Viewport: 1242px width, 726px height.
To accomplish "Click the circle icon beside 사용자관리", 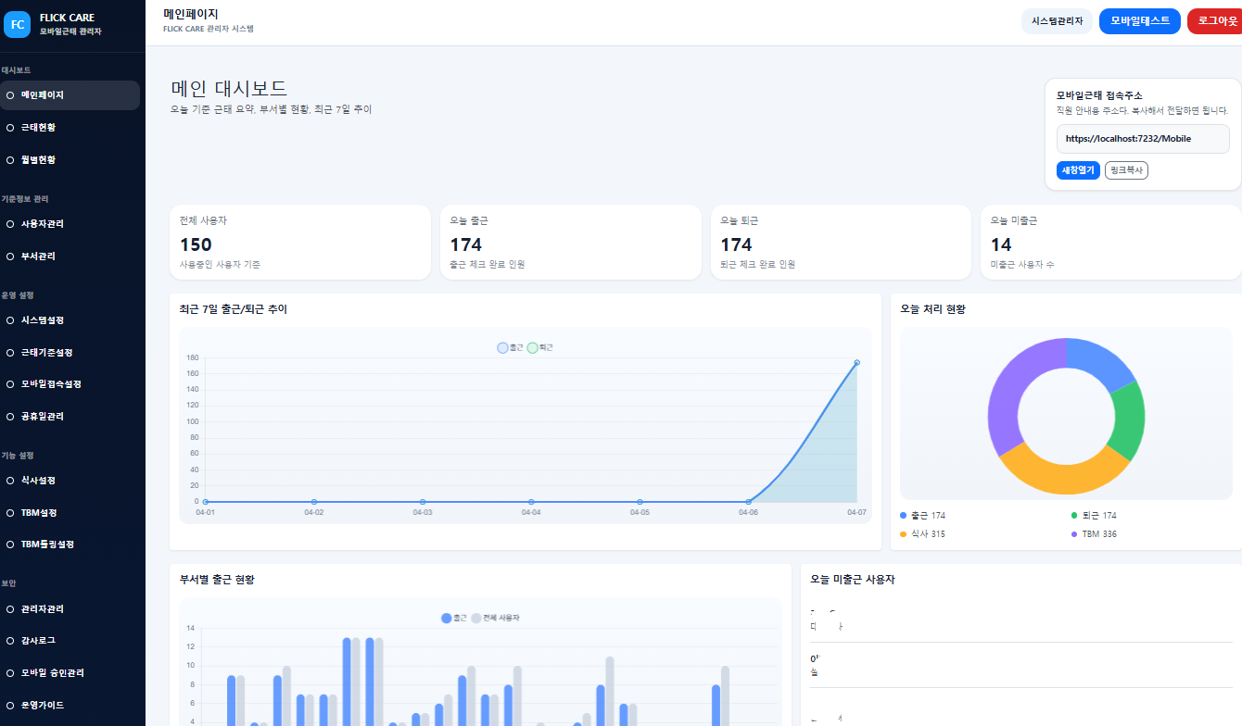I will [10, 223].
